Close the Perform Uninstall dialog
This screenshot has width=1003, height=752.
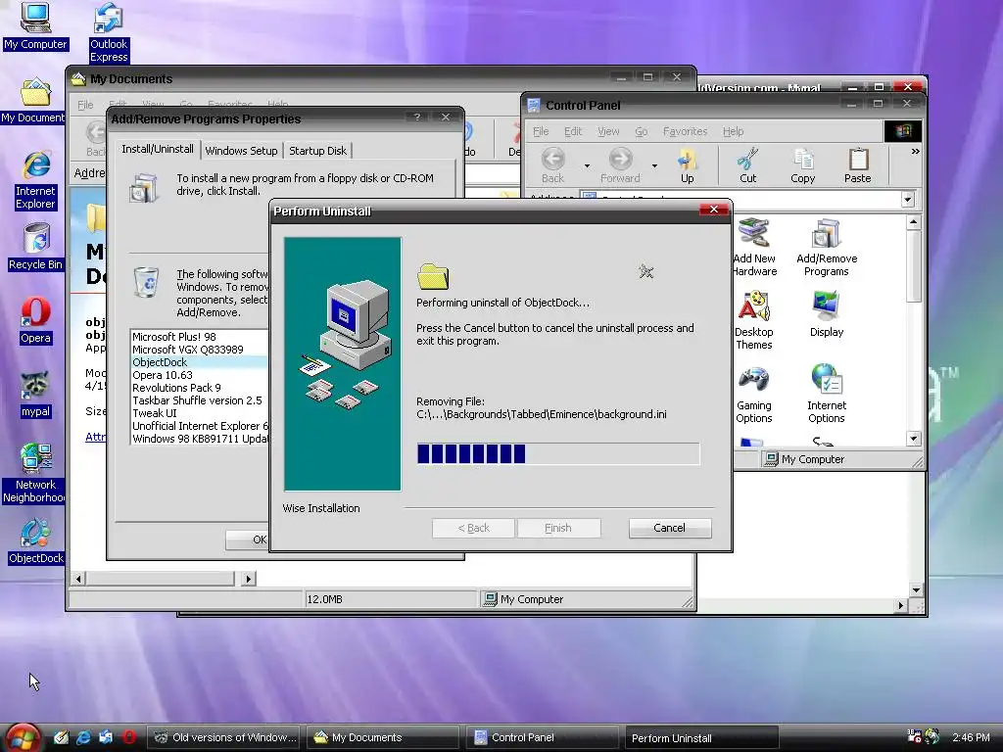pos(714,210)
